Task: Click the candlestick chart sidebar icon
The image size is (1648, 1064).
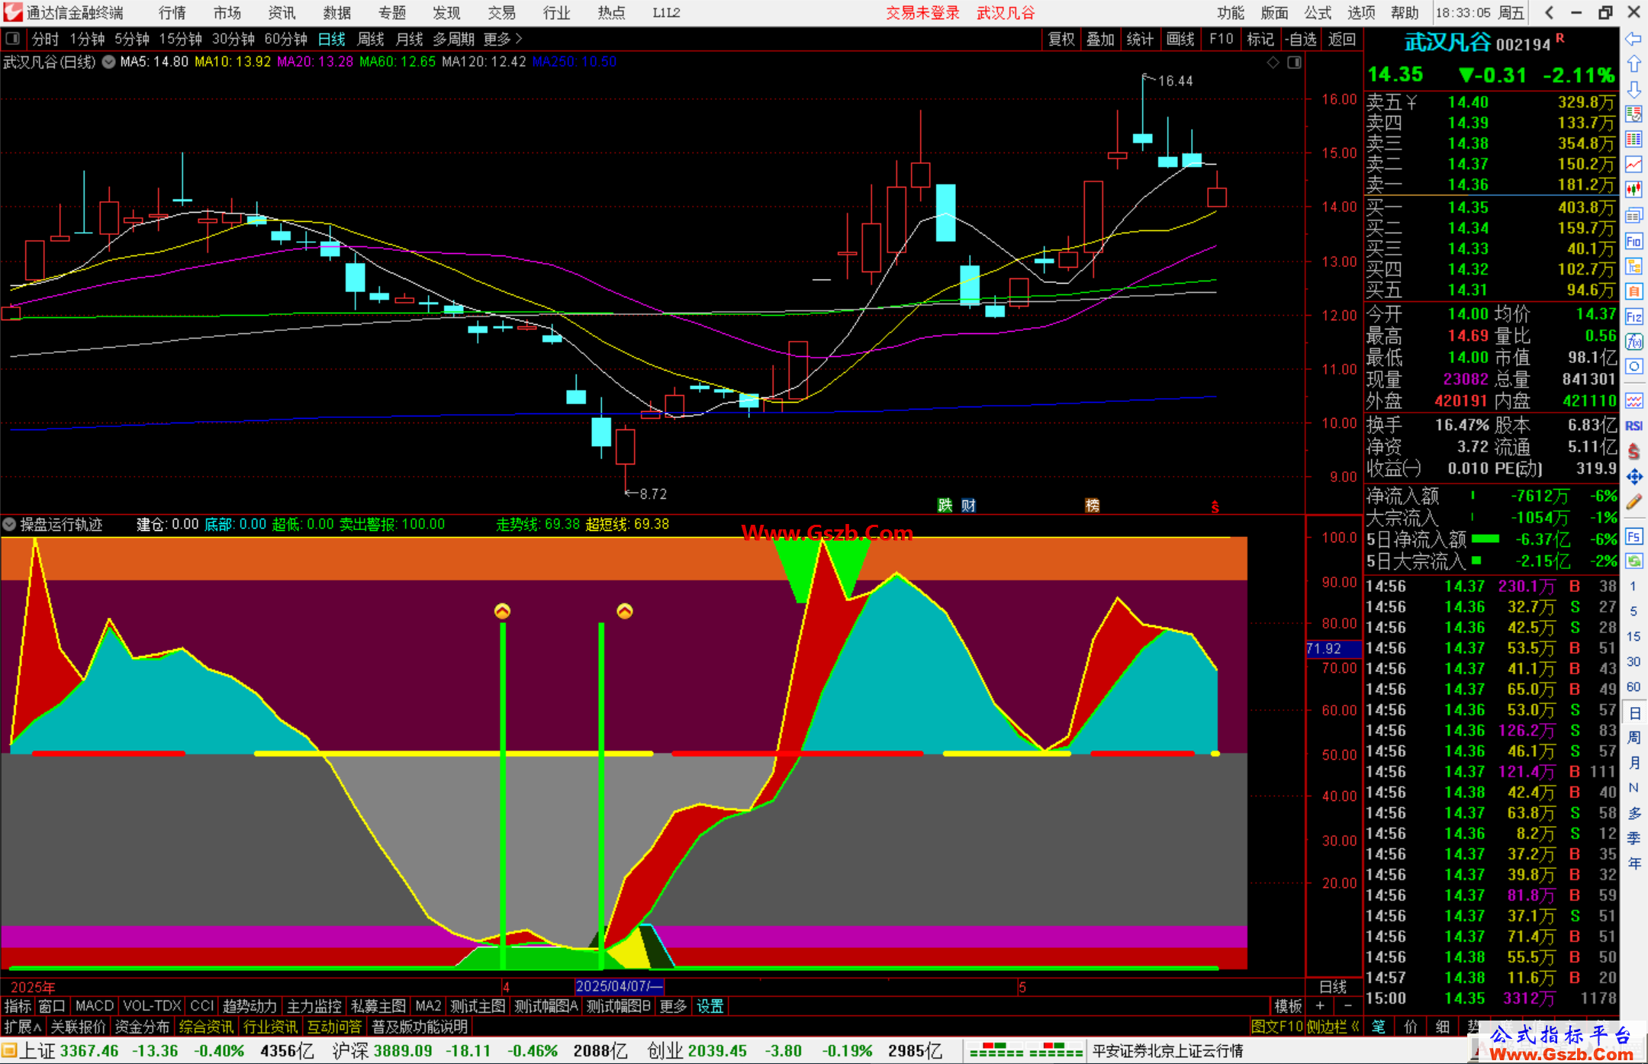Action: (1634, 190)
